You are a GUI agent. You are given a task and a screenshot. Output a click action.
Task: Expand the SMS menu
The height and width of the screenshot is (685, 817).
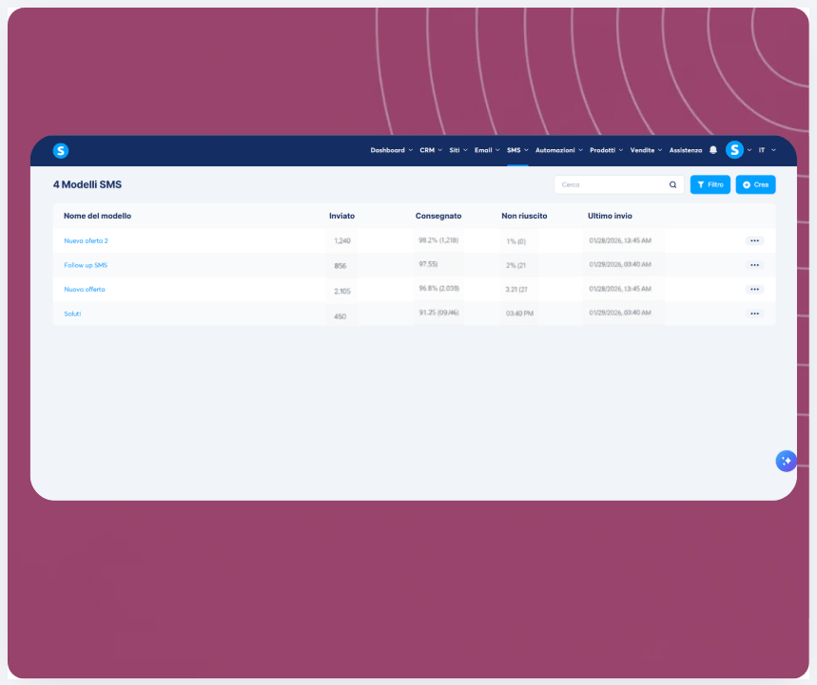coord(517,150)
